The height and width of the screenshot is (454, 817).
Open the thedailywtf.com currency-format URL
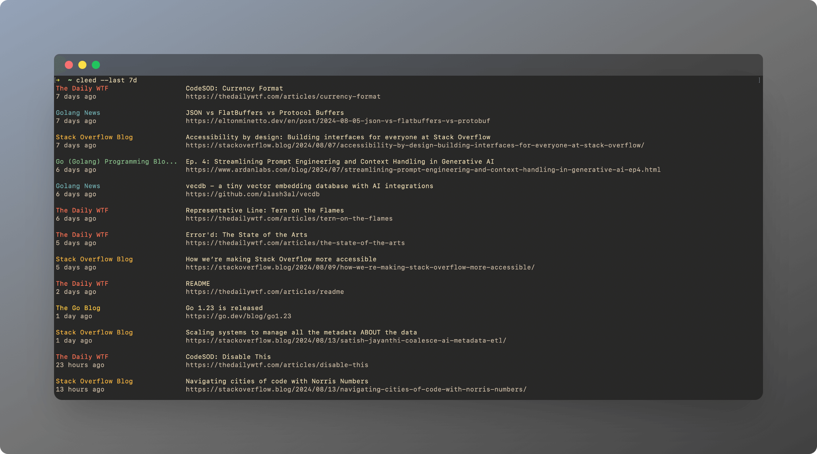coord(283,97)
